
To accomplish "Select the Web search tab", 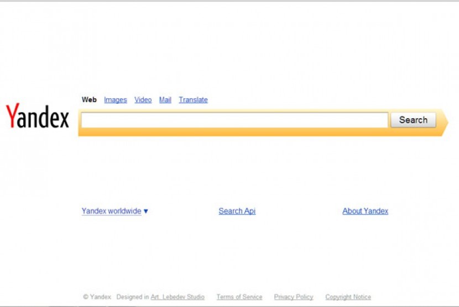I will pos(89,100).
